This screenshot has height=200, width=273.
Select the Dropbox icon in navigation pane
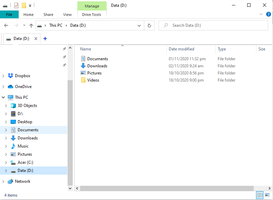click(x=11, y=76)
